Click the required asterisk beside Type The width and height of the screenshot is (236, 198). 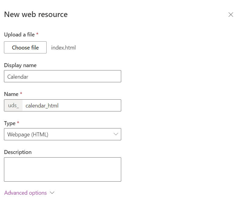coord(18,122)
